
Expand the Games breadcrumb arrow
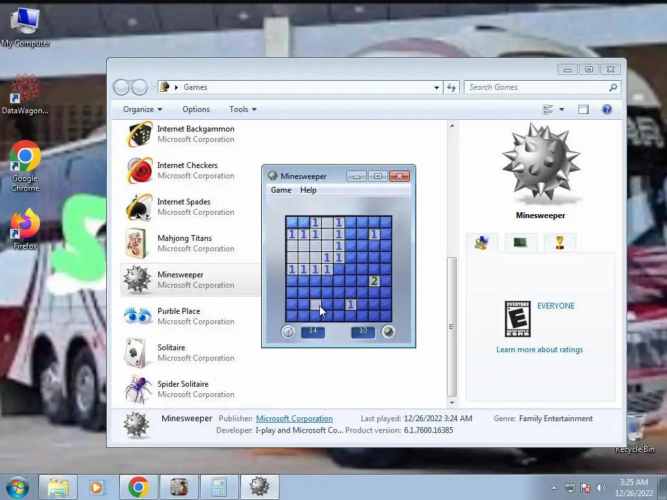(x=176, y=88)
